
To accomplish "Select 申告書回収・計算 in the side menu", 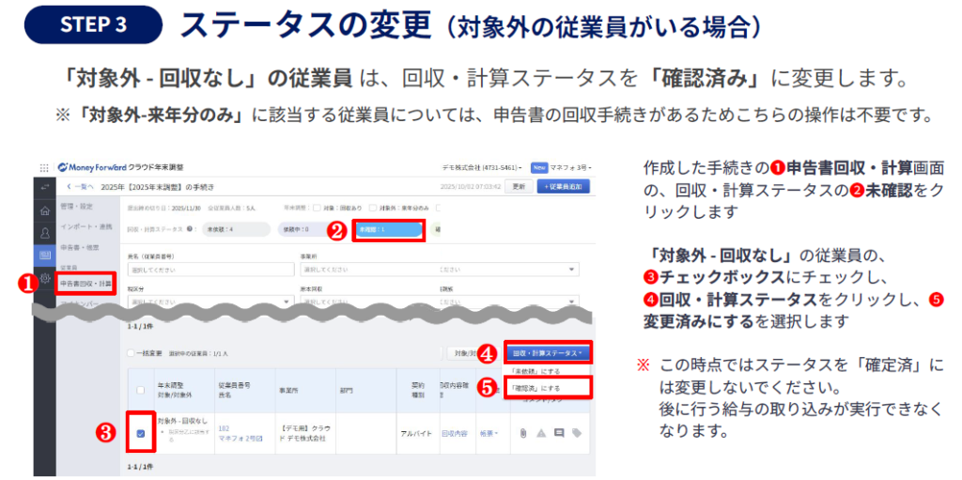I will [x=85, y=282].
